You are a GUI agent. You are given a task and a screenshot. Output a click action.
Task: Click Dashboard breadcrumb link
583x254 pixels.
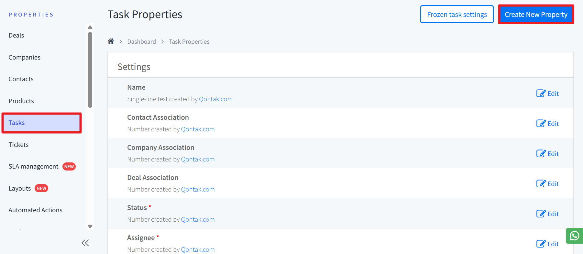pyautogui.click(x=141, y=42)
